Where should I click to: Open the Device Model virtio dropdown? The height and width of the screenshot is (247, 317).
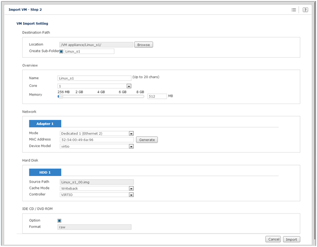point(131,146)
